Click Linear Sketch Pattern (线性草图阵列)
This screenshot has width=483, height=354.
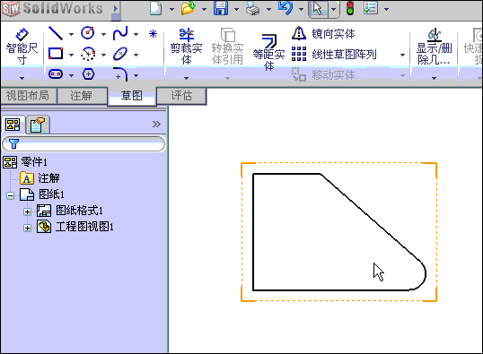tap(334, 55)
